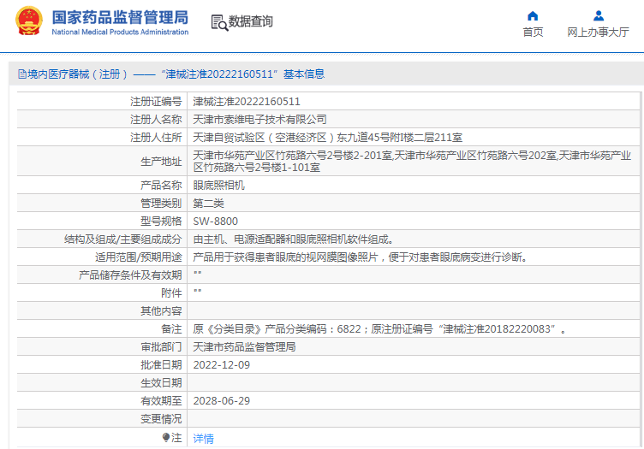
Task: Click expiry date 2028-06-29
Action: click(221, 400)
